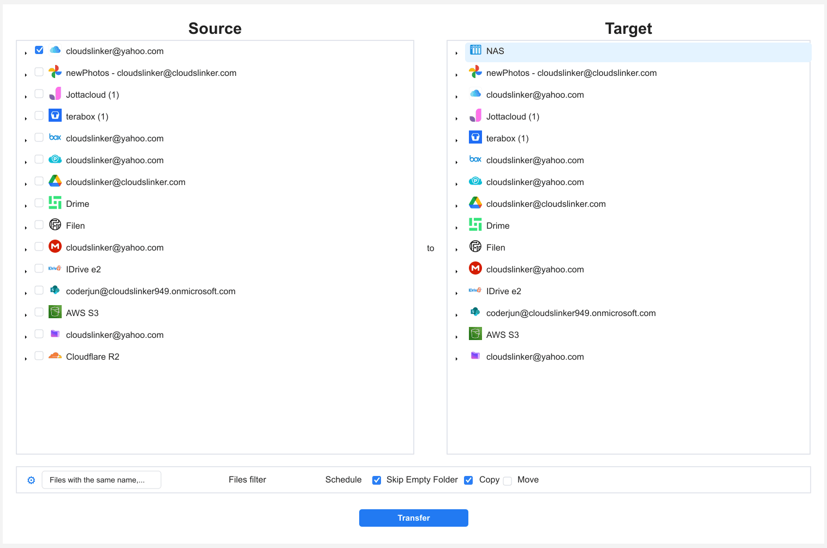The width and height of the screenshot is (827, 548).
Task: Click Cloudflare R2 icon in Source list
Action: (x=55, y=356)
